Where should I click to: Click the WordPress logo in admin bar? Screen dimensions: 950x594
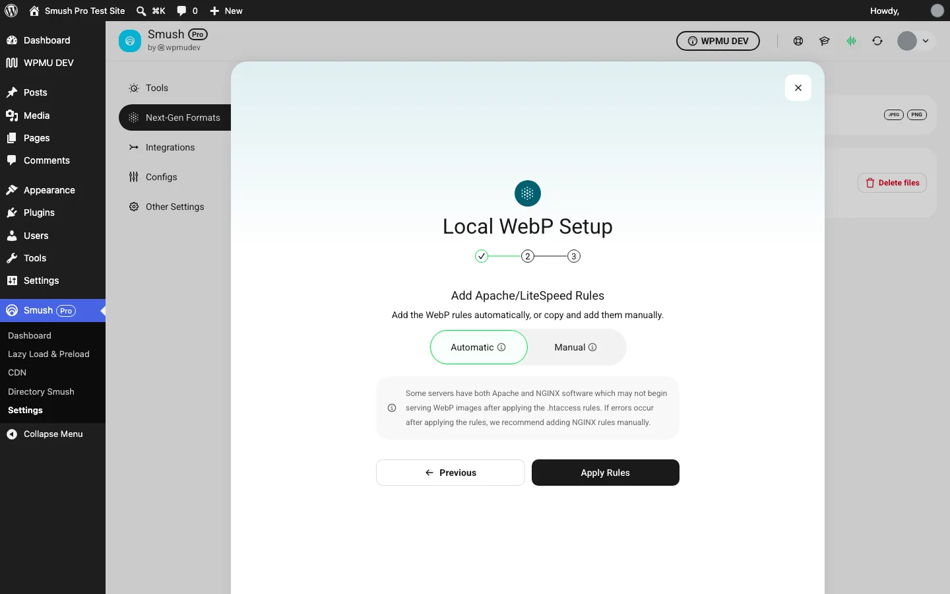click(x=11, y=11)
